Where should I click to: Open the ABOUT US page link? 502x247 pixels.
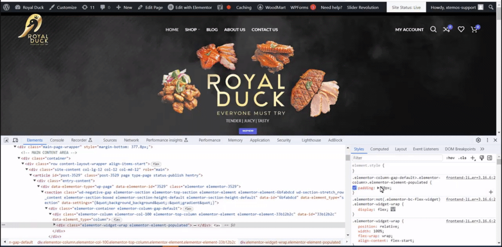234,30
